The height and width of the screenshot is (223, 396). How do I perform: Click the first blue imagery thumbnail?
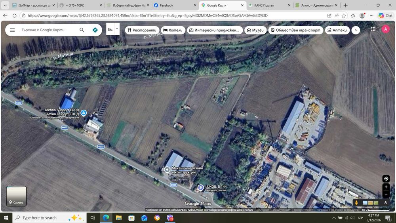click(365, 202)
